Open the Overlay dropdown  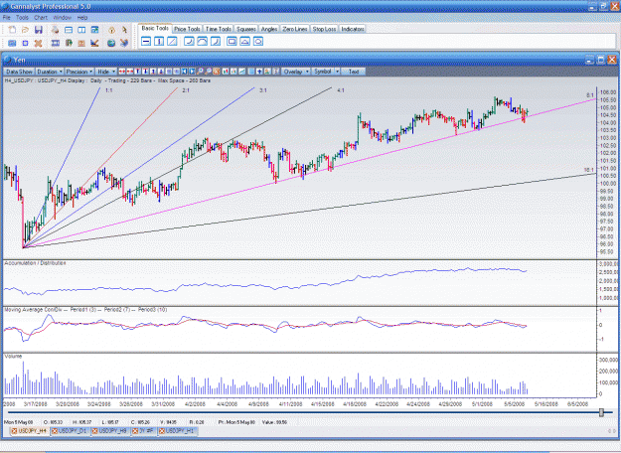pos(296,72)
